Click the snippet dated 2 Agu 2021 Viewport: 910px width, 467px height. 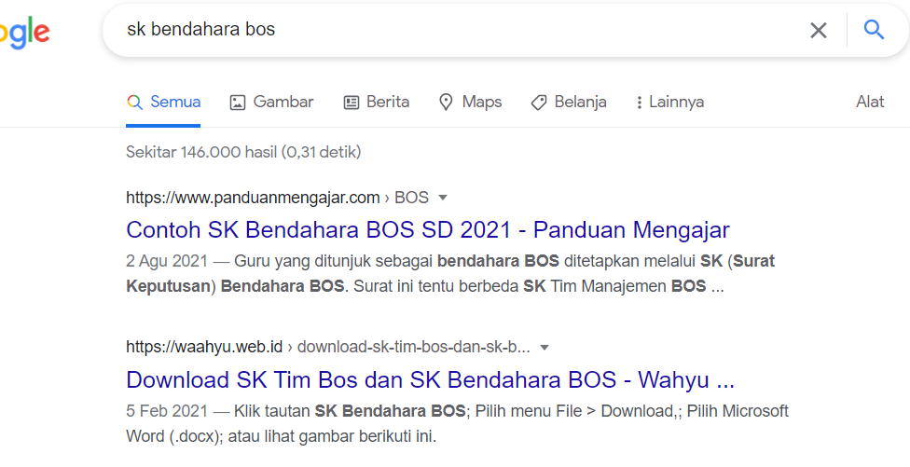(x=448, y=274)
